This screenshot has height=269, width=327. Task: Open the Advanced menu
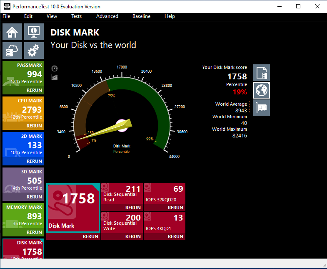(107, 16)
